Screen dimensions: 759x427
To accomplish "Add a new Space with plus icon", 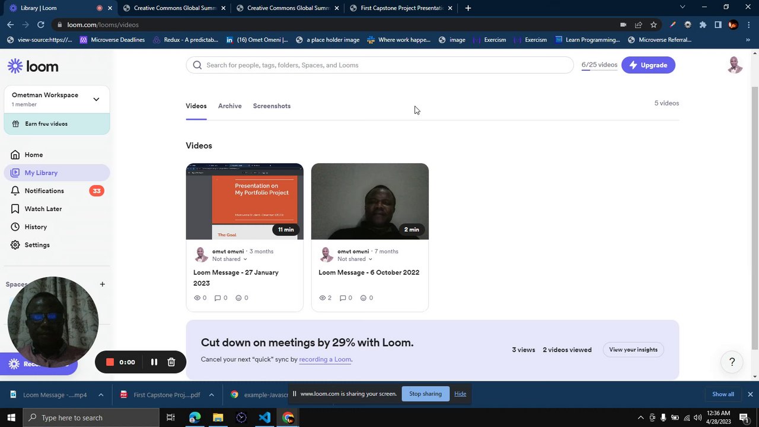I will pyautogui.click(x=102, y=284).
